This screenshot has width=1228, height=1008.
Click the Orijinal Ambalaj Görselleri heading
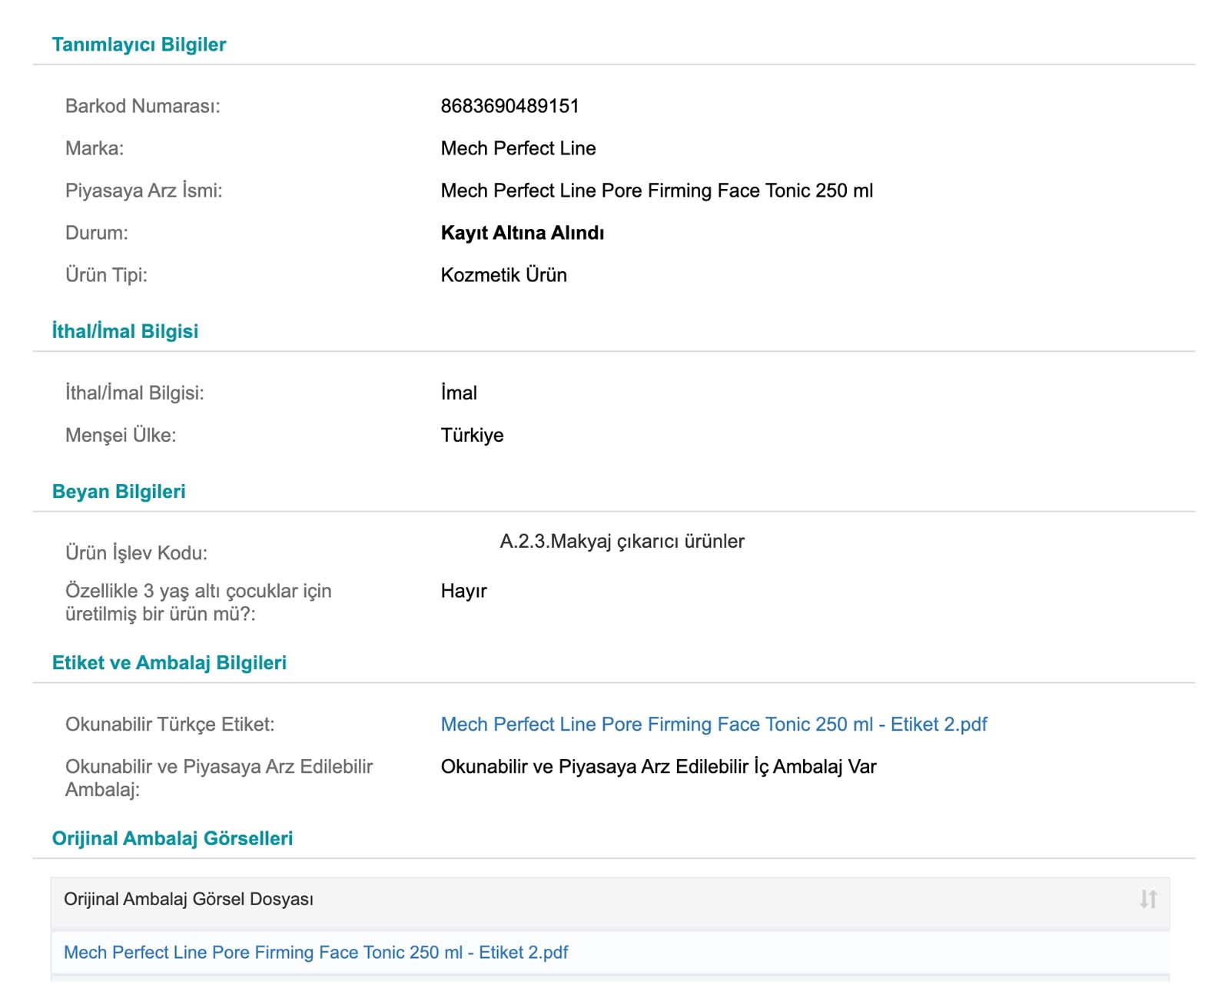coord(172,838)
